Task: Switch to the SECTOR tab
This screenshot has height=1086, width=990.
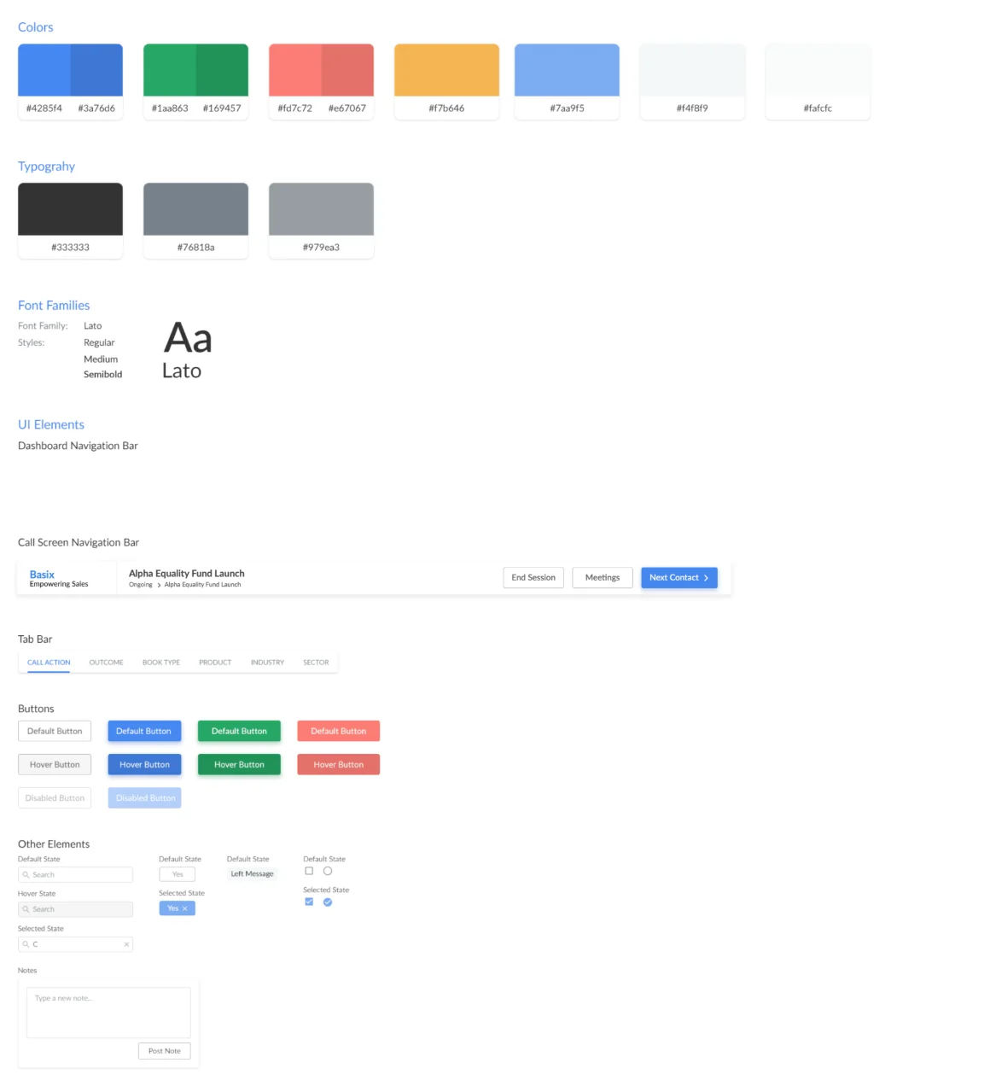Action: [x=316, y=663]
